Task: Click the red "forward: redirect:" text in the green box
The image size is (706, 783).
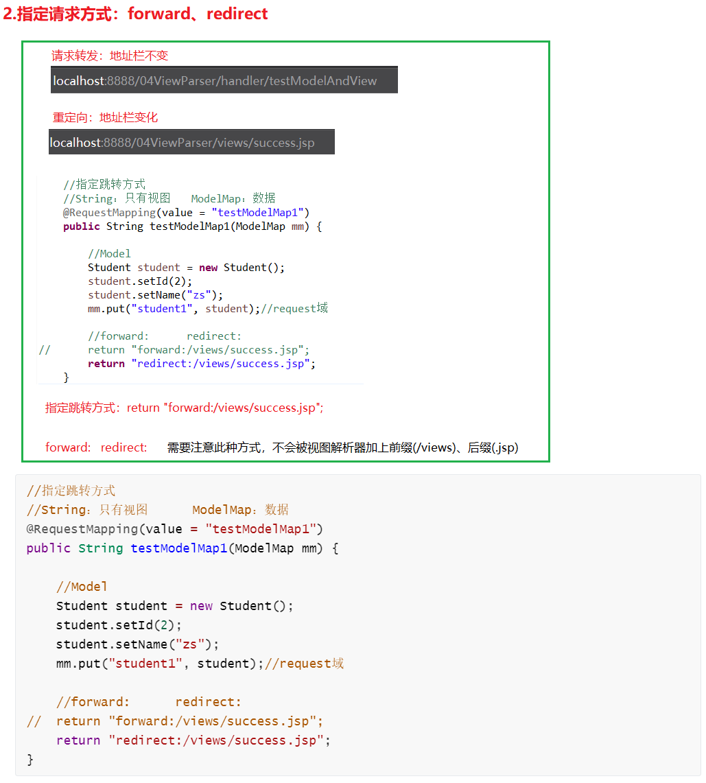Action: tap(96, 447)
